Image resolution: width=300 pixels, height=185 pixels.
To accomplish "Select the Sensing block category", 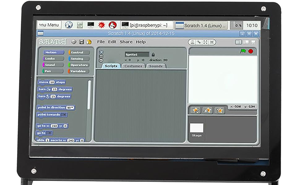I will coord(79,59).
